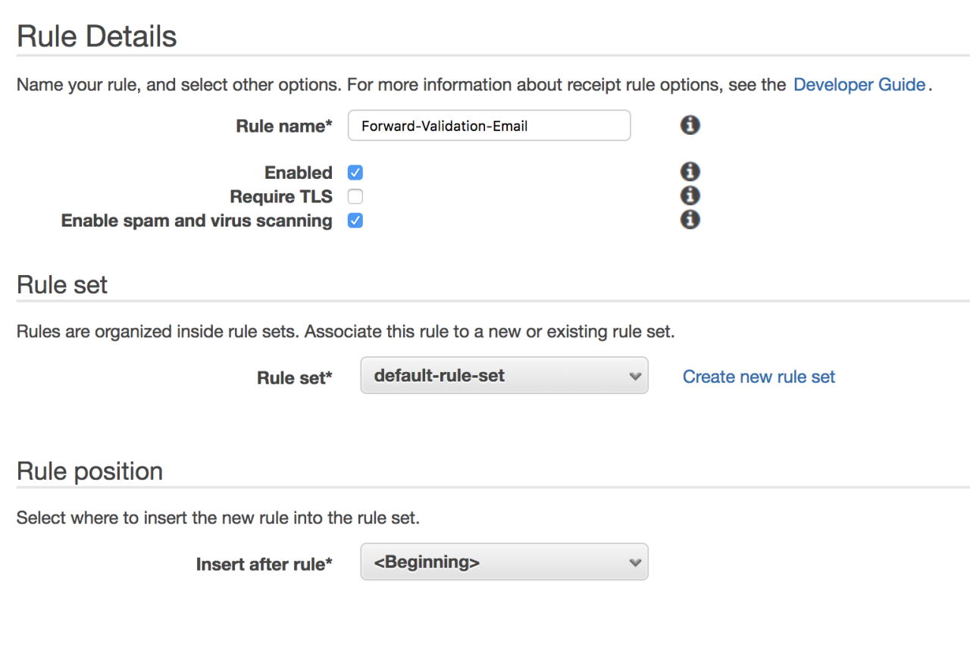Click the 'Rule name*' field label
The image size is (970, 651).
pyautogui.click(x=284, y=127)
